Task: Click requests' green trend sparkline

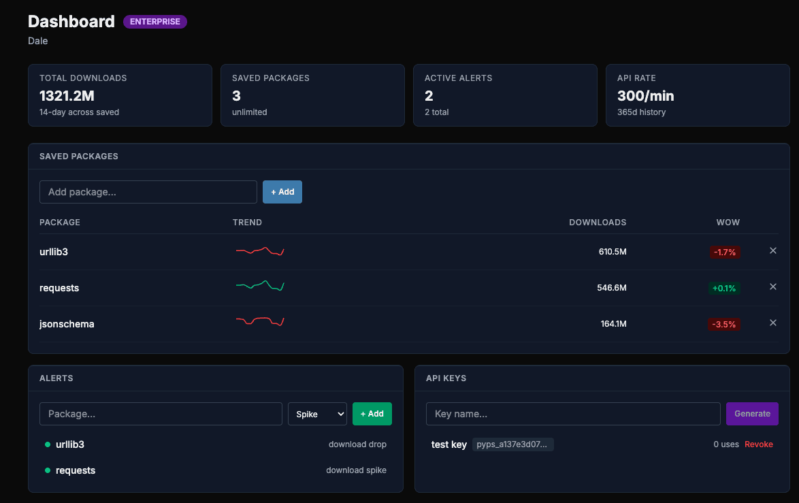Action: [260, 286]
